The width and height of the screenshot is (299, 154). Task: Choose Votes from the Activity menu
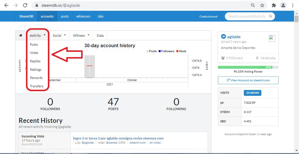coord(34,53)
